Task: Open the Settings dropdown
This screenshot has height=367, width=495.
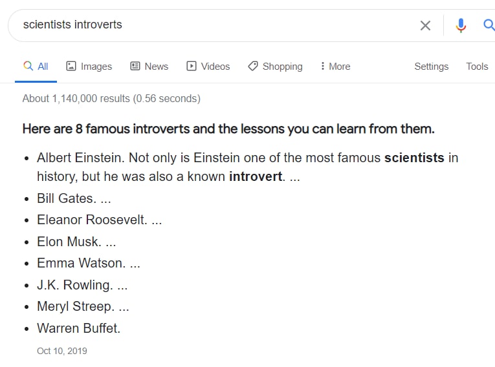Action: point(431,67)
